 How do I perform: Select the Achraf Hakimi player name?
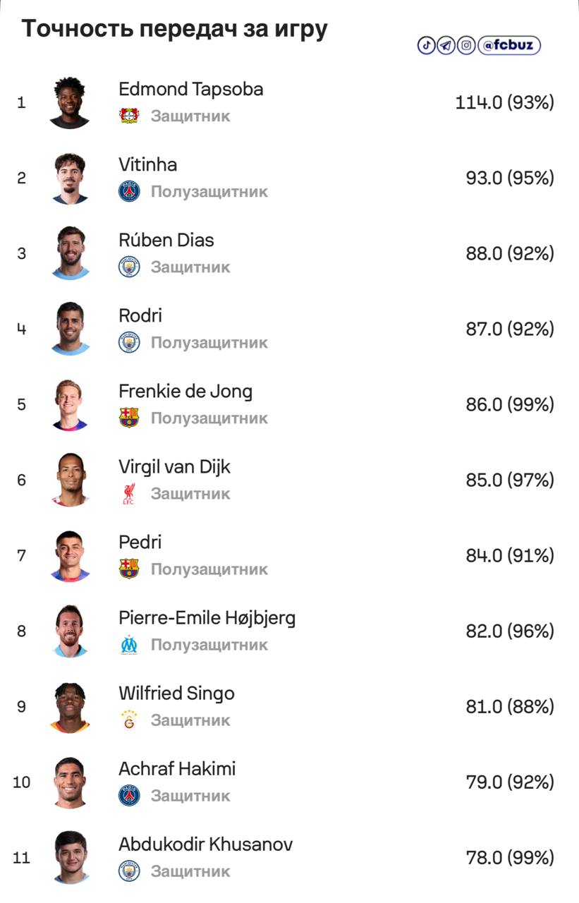click(x=177, y=768)
